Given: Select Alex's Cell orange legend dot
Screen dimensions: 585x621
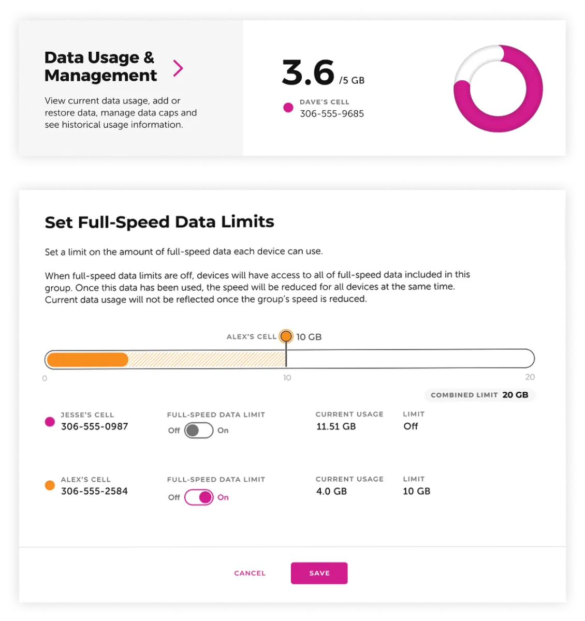Looking at the screenshot, I should [x=49, y=485].
